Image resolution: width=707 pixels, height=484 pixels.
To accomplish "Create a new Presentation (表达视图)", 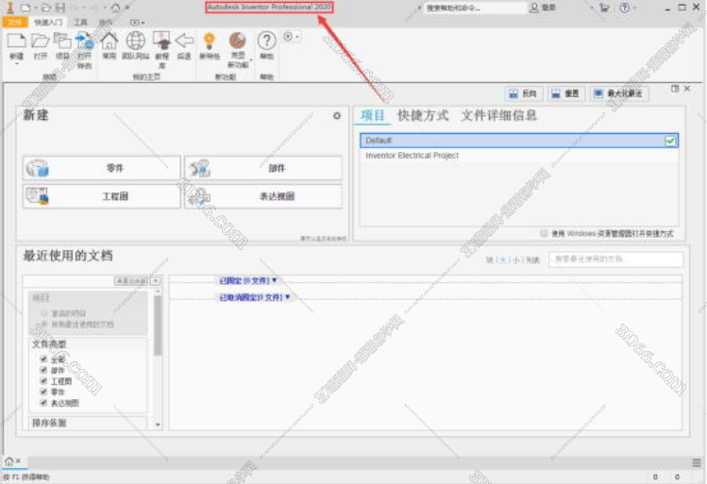I will click(262, 196).
